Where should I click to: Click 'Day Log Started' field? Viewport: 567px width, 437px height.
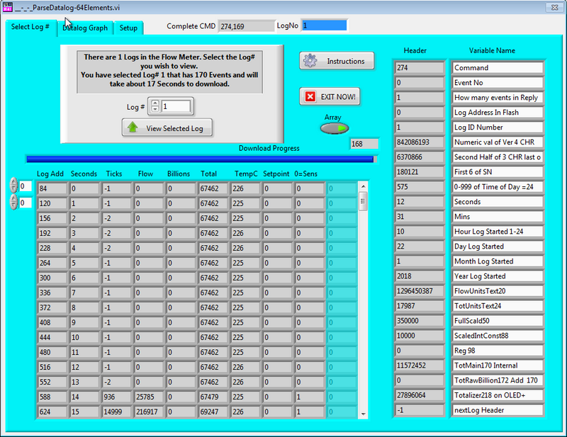pyautogui.click(x=498, y=246)
